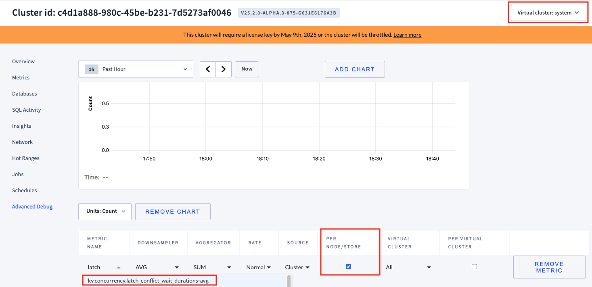
Task: Enable the Per Node/Store checkbox
Action: tap(349, 266)
